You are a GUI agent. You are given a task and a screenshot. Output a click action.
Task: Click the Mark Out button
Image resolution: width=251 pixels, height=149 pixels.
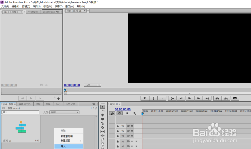point(162,98)
